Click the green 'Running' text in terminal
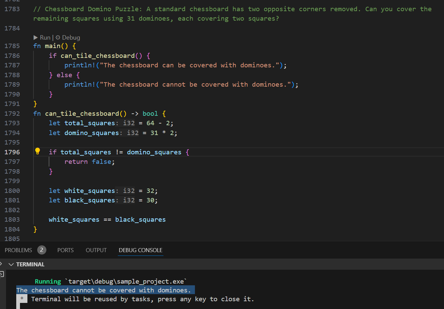The width and height of the screenshot is (444, 309). pyautogui.click(x=48, y=282)
